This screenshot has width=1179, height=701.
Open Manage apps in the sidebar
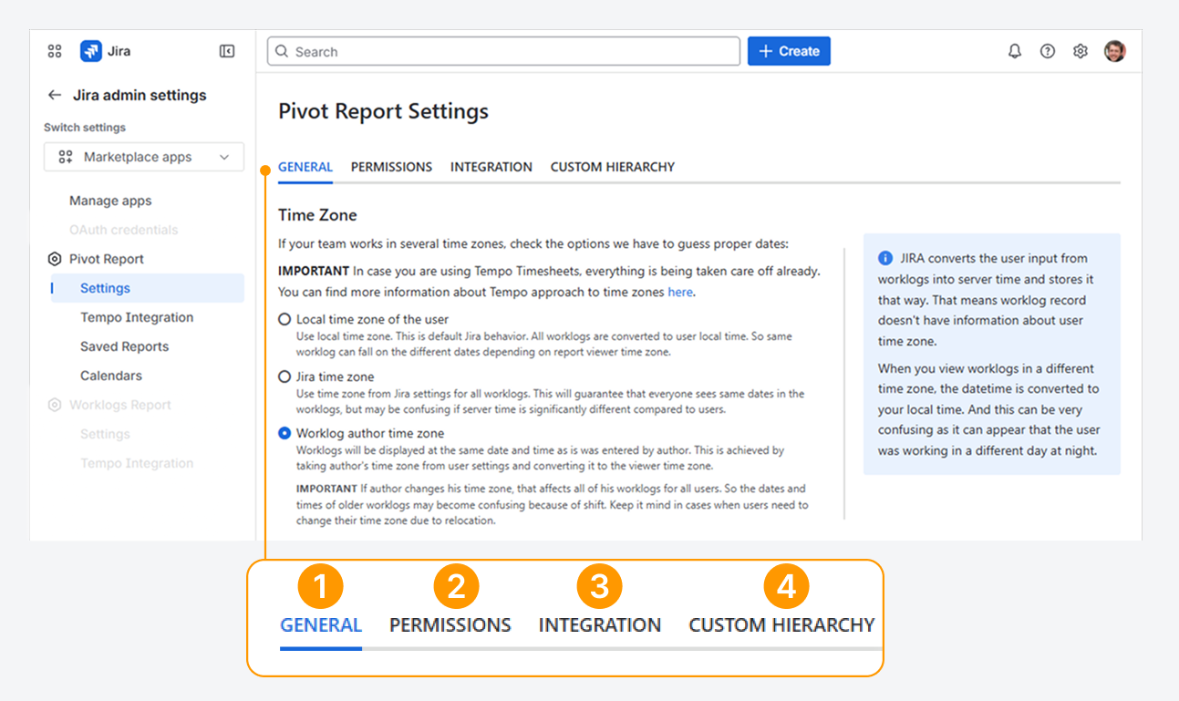(110, 201)
